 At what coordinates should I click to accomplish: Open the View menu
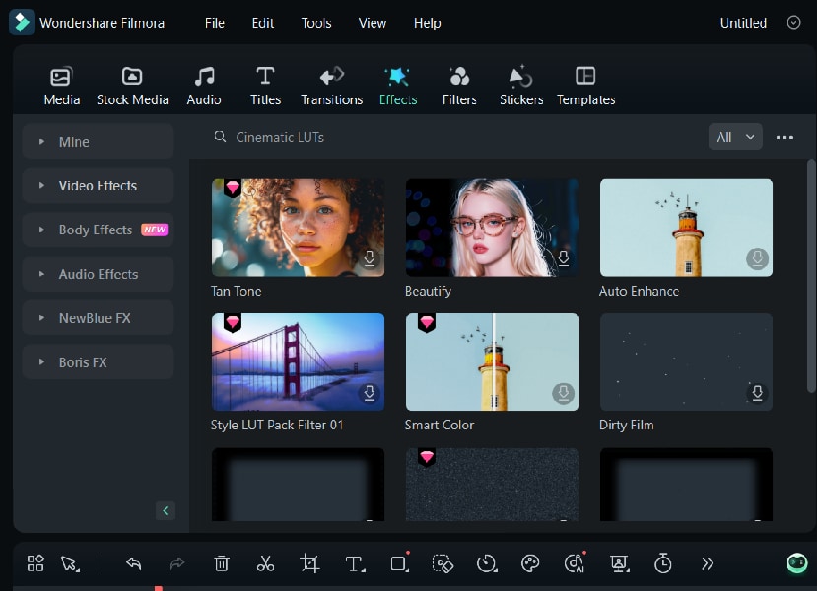tap(372, 23)
